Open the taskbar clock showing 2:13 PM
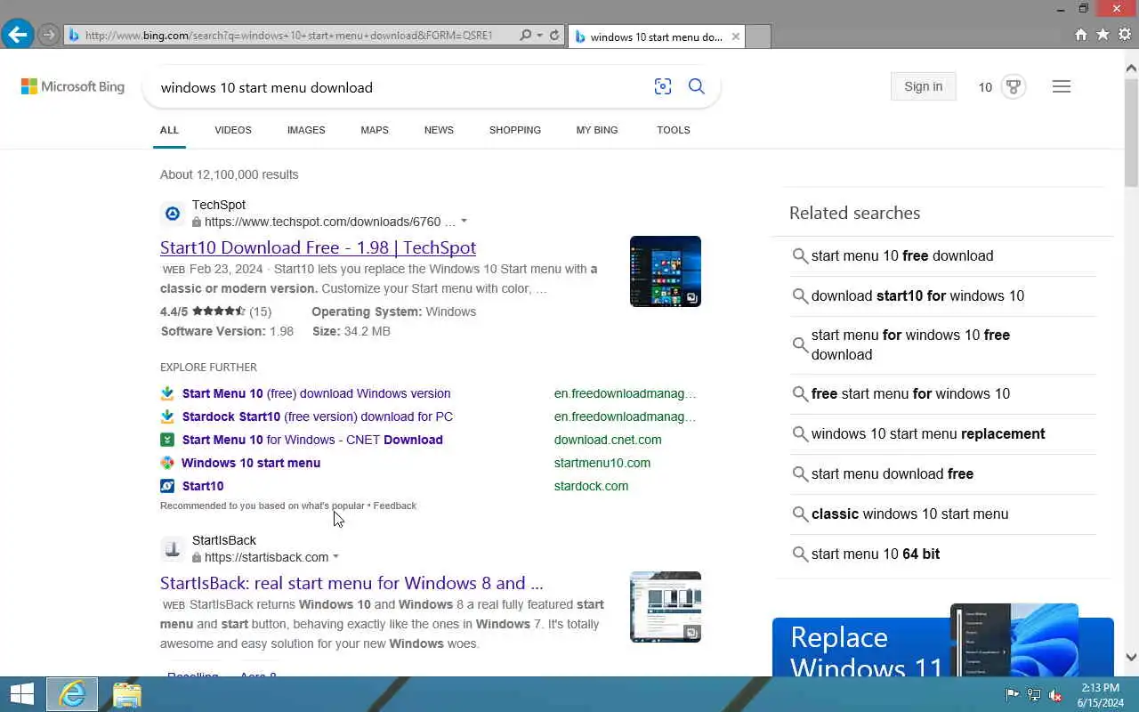1139x712 pixels. tap(1101, 695)
